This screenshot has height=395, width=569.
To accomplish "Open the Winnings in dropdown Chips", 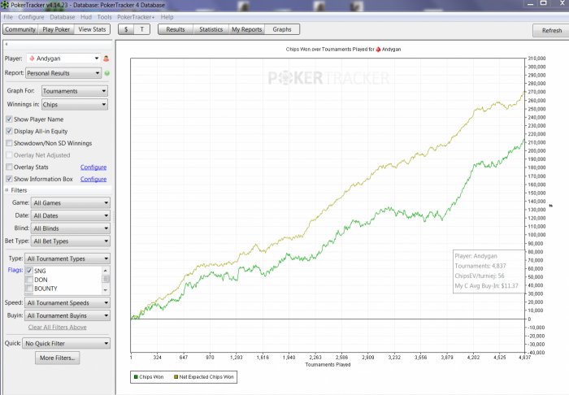I will 75,105.
